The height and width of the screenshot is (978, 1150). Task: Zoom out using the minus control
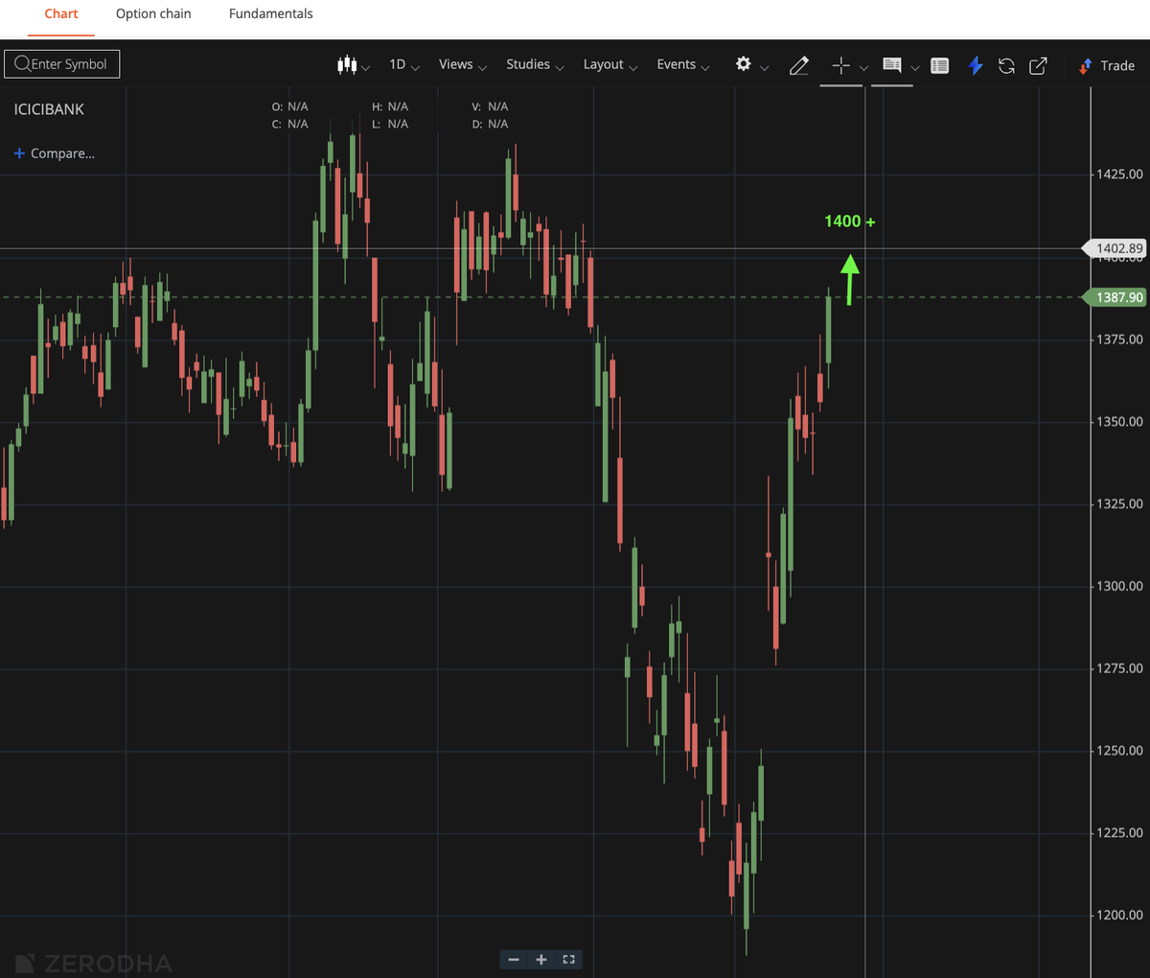click(x=514, y=959)
